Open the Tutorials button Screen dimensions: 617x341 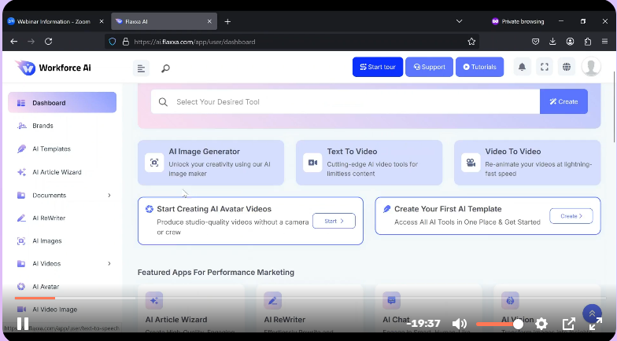(479, 67)
